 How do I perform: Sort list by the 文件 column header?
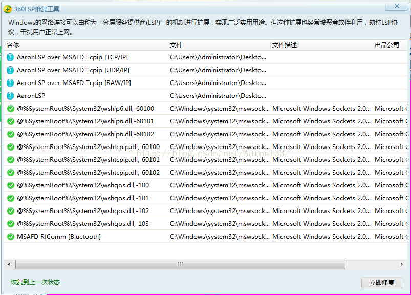point(219,45)
